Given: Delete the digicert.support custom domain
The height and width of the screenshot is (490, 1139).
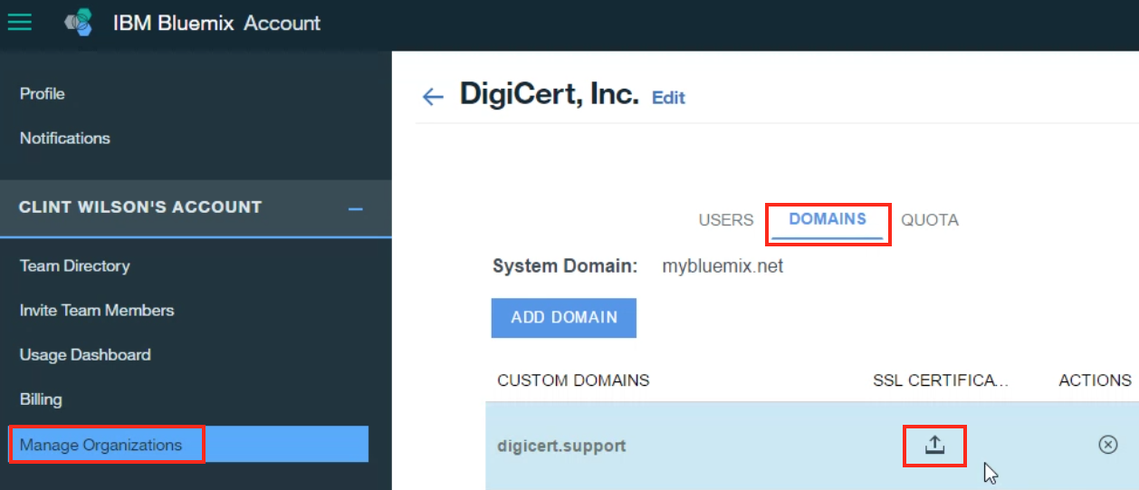Looking at the screenshot, I should coord(1107,445).
